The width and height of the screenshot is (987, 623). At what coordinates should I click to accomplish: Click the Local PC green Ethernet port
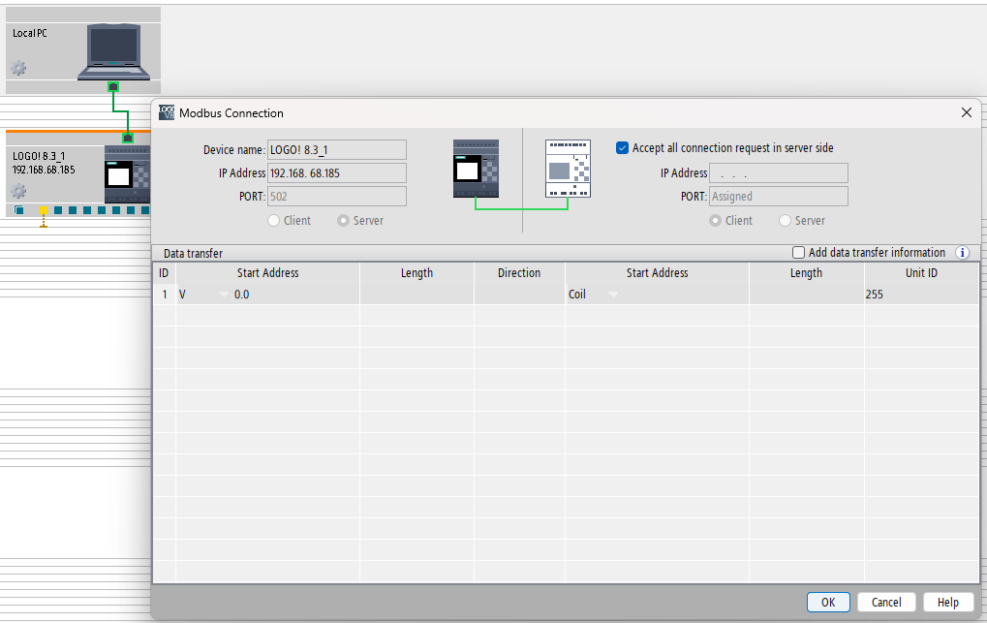[113, 87]
